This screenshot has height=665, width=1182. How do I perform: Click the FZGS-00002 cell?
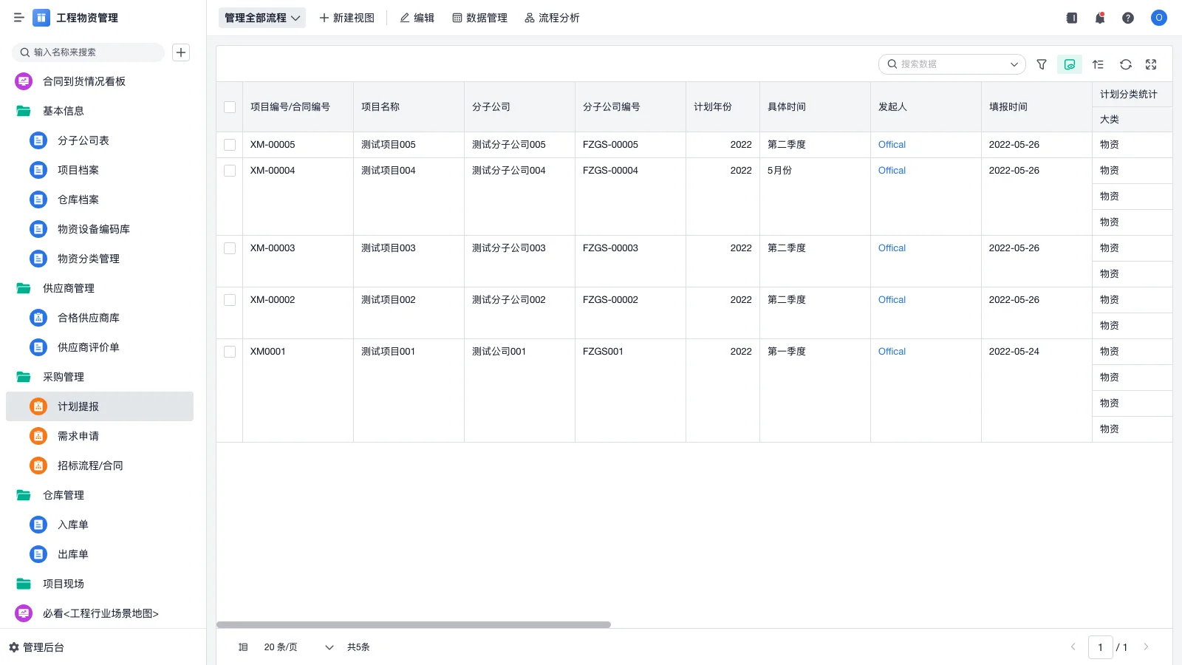(x=630, y=313)
